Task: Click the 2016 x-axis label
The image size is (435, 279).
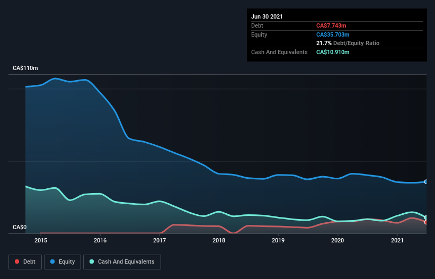Action: [x=100, y=240]
